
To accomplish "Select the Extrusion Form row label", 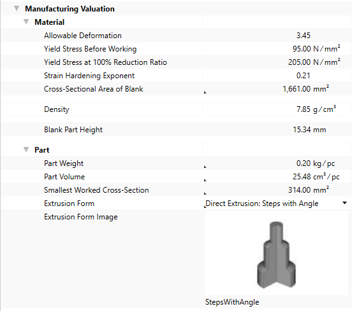I will coord(69,204).
